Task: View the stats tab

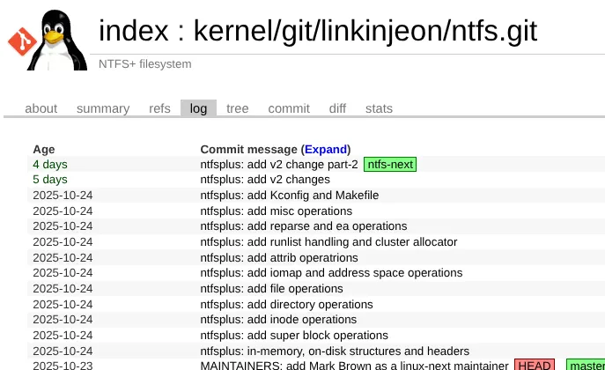Action: click(379, 108)
